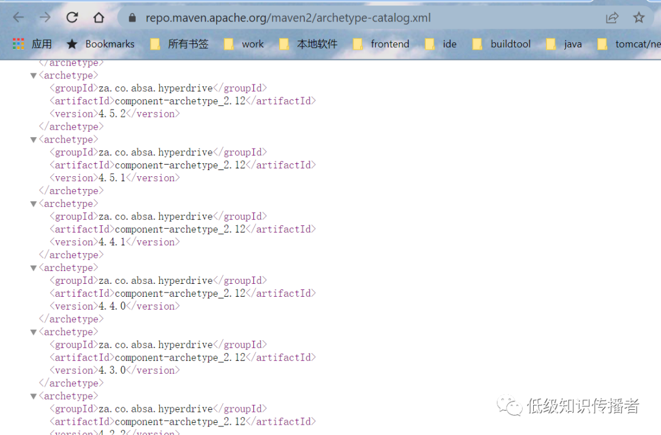Collapse the archetype node with version 4.3.0
This screenshot has width=661, height=435.
coord(33,332)
